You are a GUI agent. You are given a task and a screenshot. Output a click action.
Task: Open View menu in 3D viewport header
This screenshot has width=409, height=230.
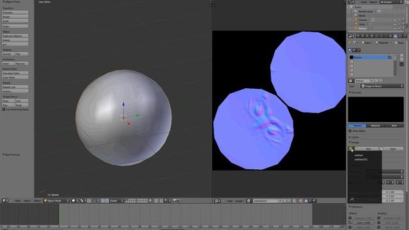[x=18, y=201]
